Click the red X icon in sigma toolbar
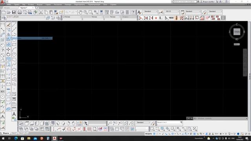The width and height of the screenshot is (251, 141). (x=156, y=18)
